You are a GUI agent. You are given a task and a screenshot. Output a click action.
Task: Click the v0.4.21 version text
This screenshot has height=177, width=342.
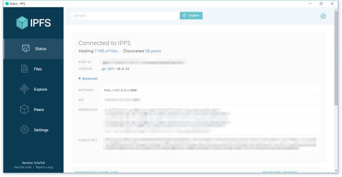pyautogui.click(x=123, y=69)
